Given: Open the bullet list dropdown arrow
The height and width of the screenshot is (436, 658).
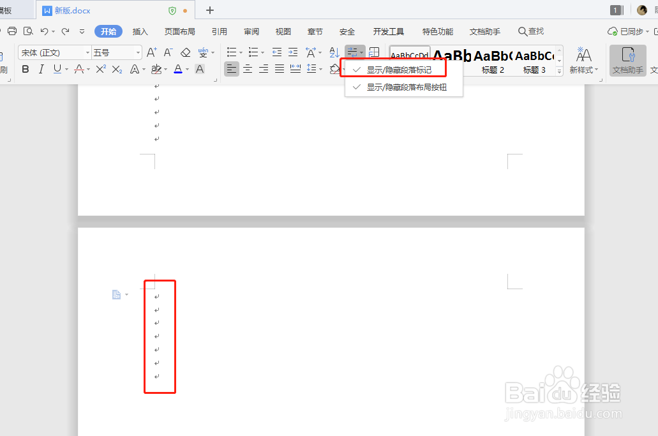Looking at the screenshot, I should (239, 52).
